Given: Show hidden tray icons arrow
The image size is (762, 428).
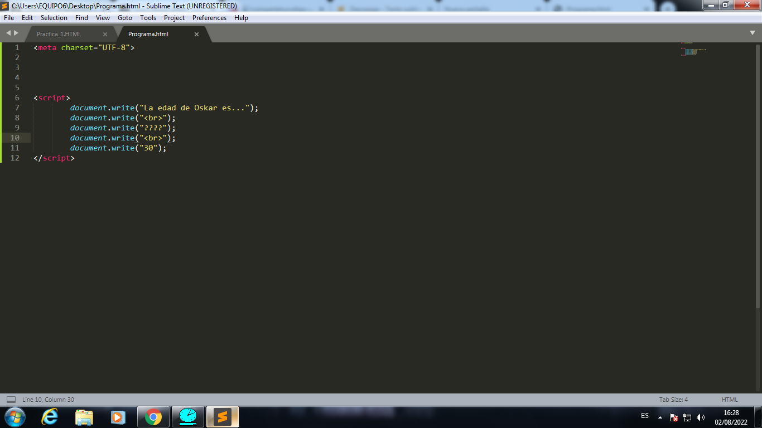Looking at the screenshot, I should click(660, 417).
